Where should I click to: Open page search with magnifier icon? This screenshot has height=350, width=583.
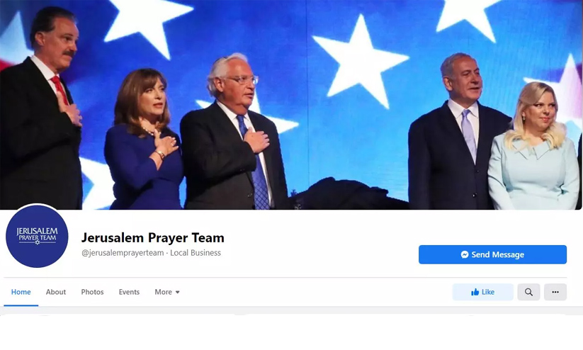pyautogui.click(x=528, y=292)
